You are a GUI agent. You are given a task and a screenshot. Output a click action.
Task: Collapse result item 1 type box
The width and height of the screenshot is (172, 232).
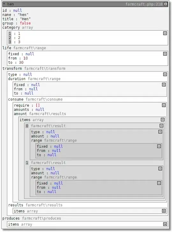pyautogui.click(x=160, y=168)
